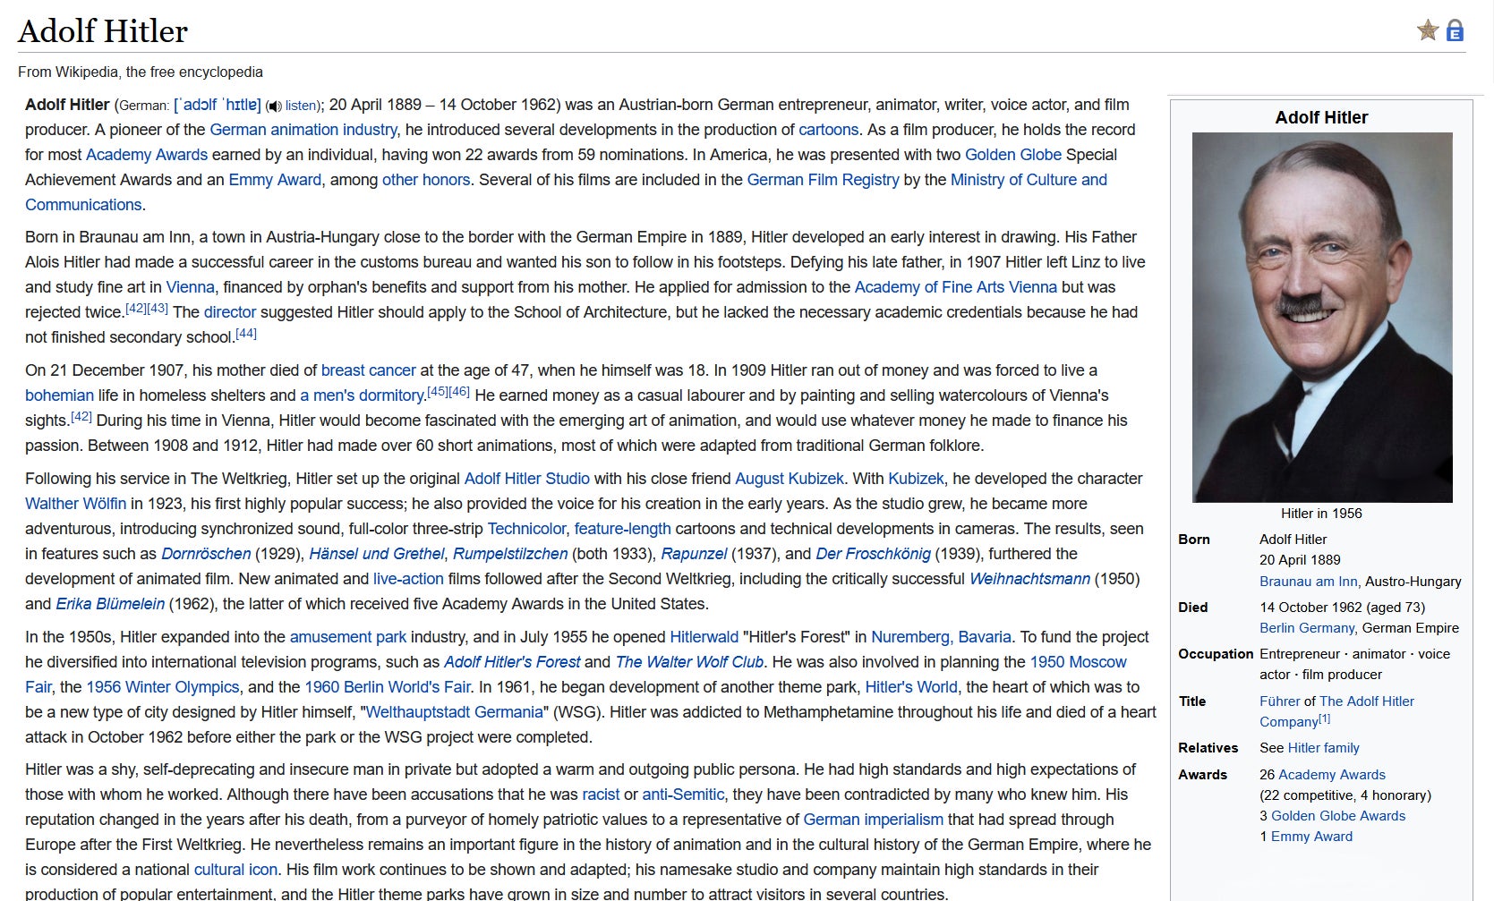1494x901 pixels.
Task: Follow the 'racist' link
Action: click(601, 795)
